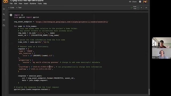The width and height of the screenshot is (171, 96).
Task: Click the 'for name in file_names:' line
Action: 25,26
